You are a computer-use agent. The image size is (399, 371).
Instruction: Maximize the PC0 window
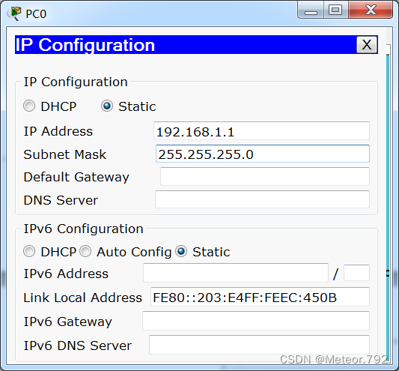point(335,10)
